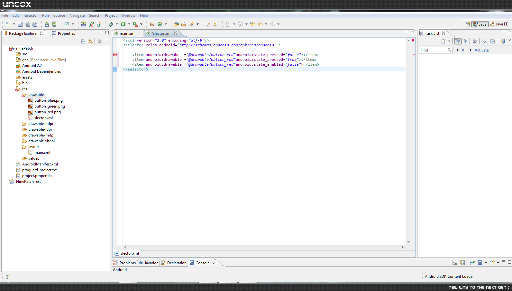Toggle Hide Completed Tasks in Task List
512x291 pixels.
tap(485, 41)
